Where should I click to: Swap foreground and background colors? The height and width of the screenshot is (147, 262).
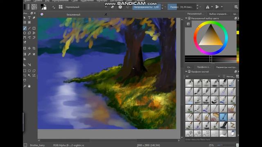(45, 5)
